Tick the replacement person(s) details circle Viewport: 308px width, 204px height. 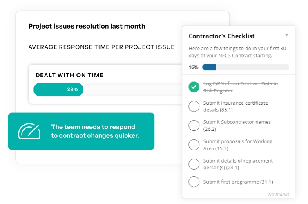click(194, 164)
